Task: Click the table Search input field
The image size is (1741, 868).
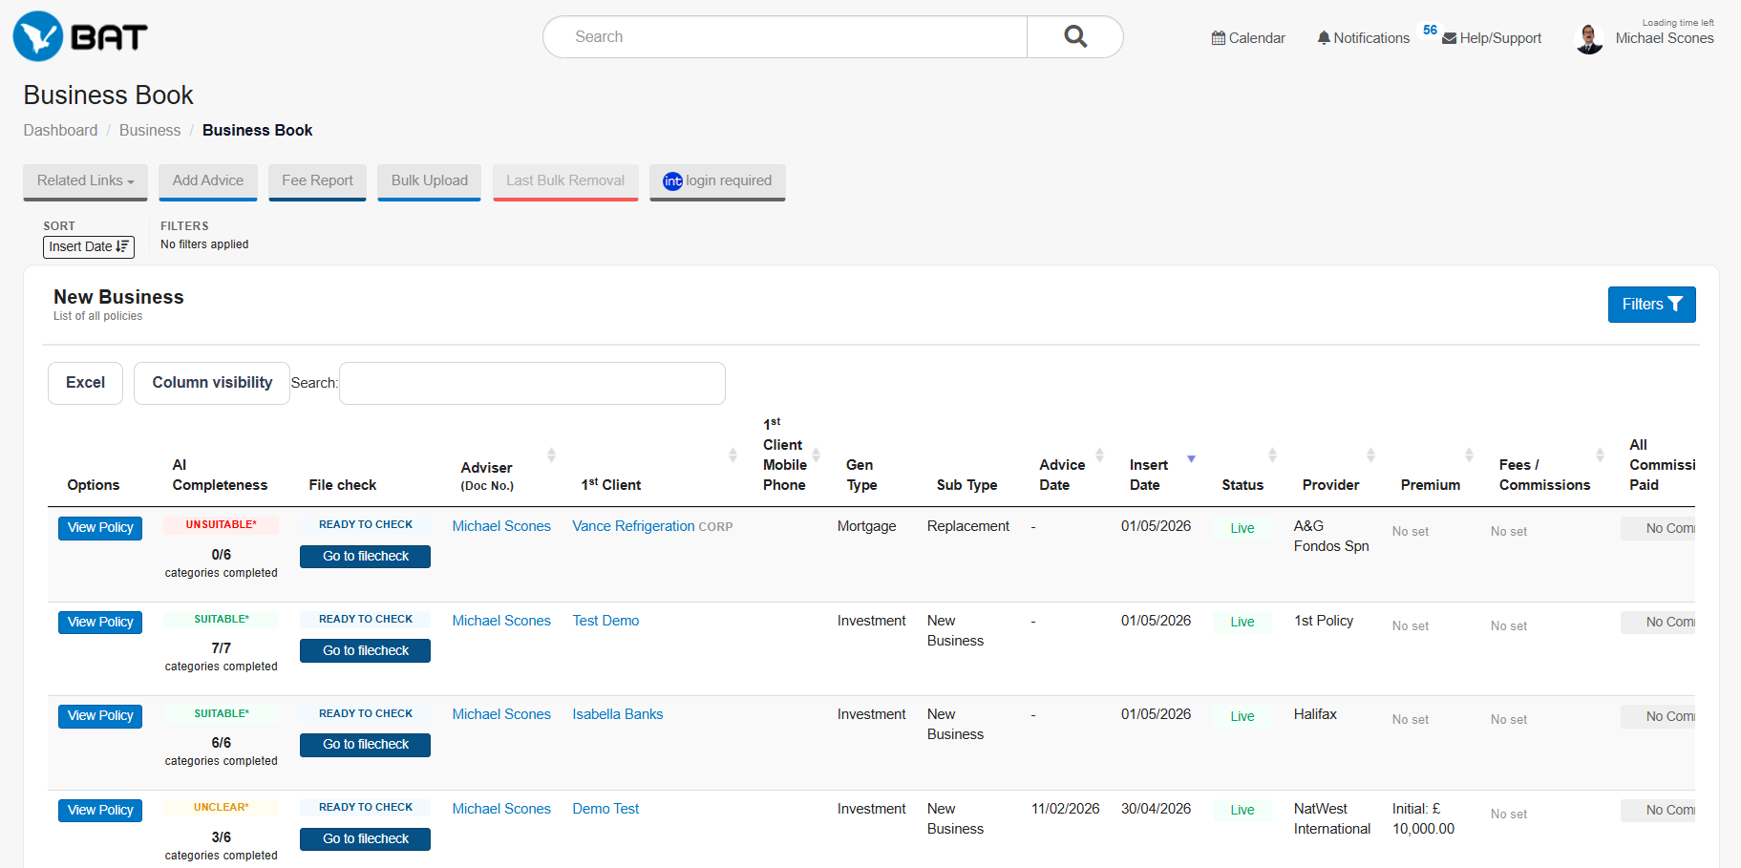Action: (532, 383)
